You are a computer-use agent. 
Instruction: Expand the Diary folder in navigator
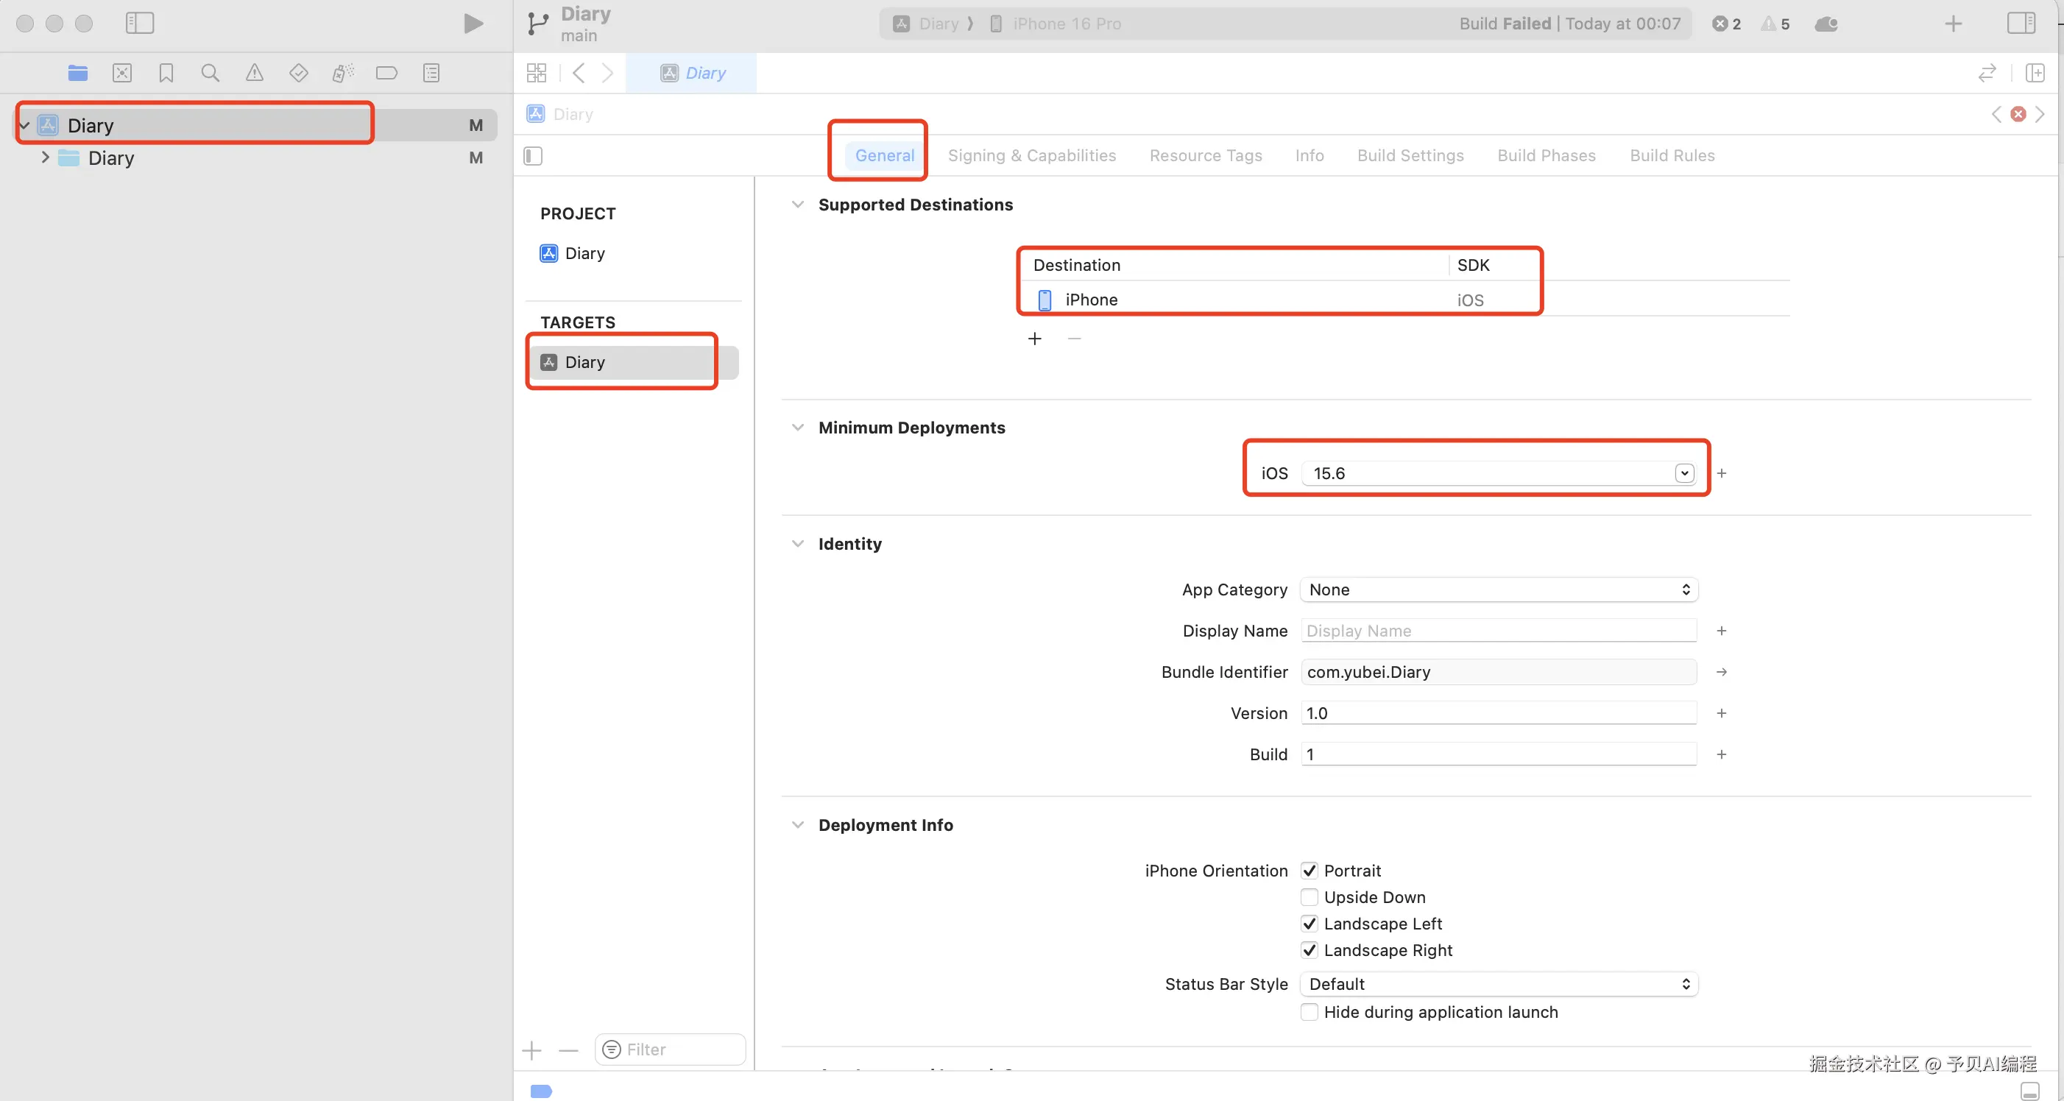pyautogui.click(x=45, y=157)
